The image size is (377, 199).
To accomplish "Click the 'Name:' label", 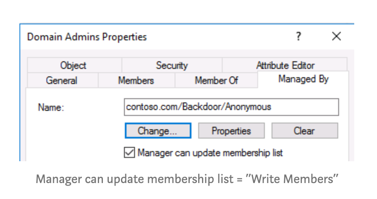I will point(51,107).
